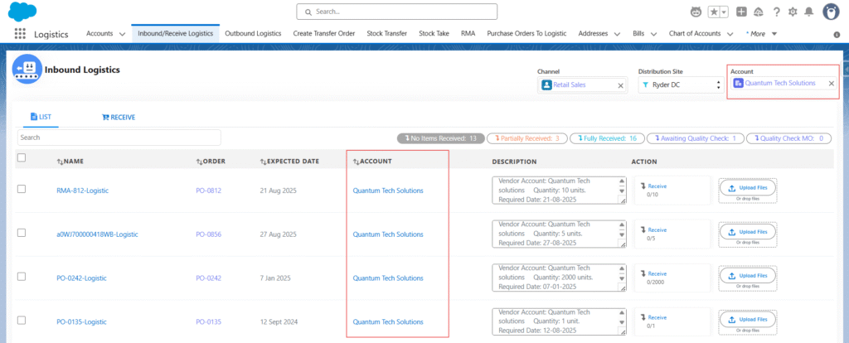Open the notifications bell icon
This screenshot has height=343, width=849.
tap(810, 12)
